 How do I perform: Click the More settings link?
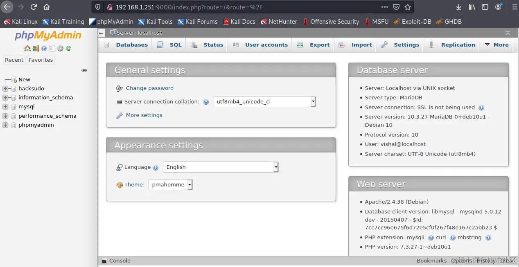click(x=144, y=115)
